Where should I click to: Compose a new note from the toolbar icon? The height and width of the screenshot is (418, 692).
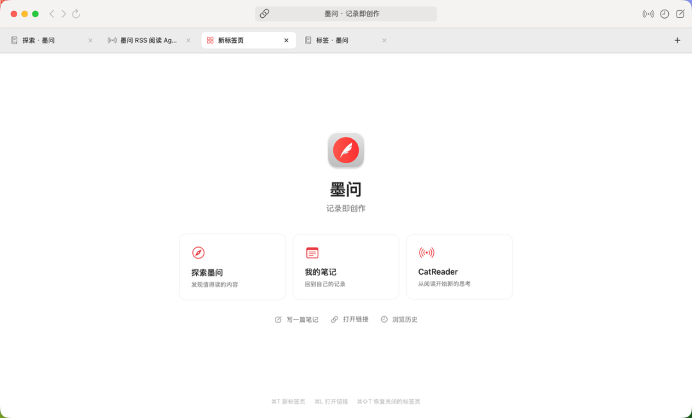coord(680,14)
